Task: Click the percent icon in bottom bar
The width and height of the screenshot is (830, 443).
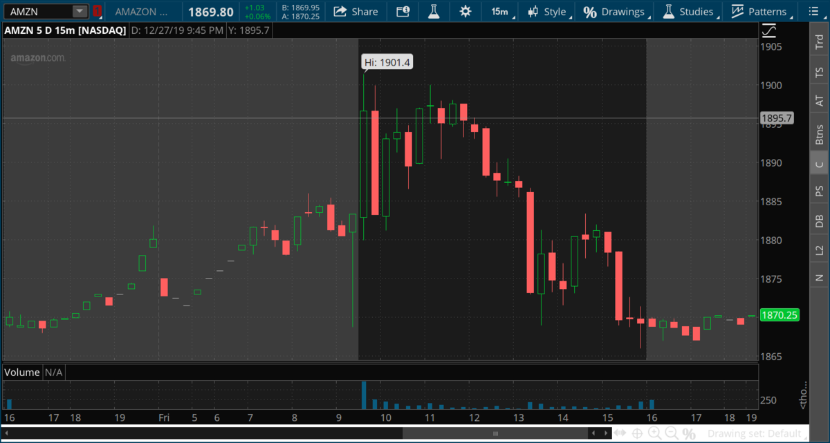Action: pyautogui.click(x=689, y=434)
